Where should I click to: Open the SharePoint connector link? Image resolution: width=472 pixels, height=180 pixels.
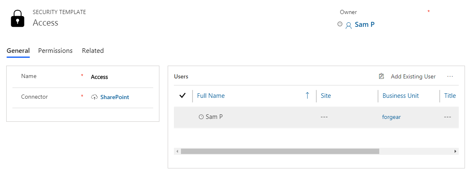click(115, 97)
